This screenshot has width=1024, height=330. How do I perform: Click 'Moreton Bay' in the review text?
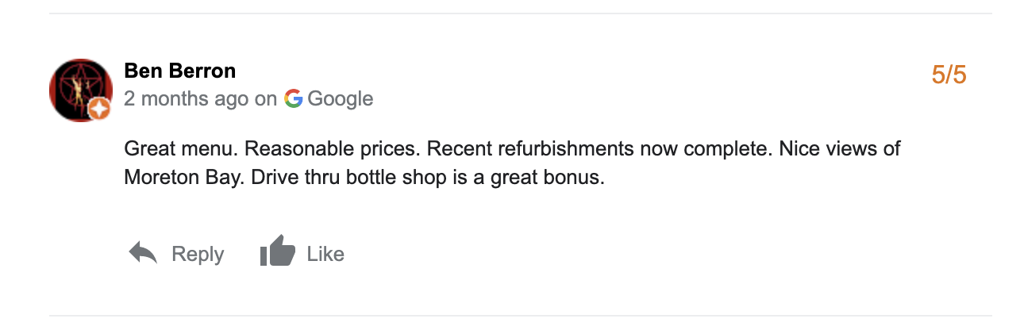(183, 178)
